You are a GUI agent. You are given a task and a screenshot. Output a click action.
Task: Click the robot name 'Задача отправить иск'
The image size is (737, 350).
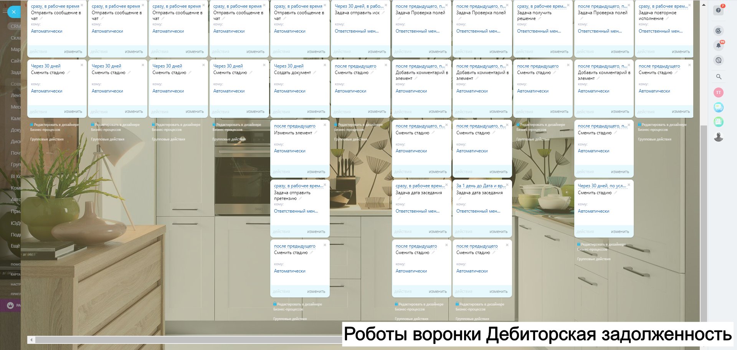[357, 13]
